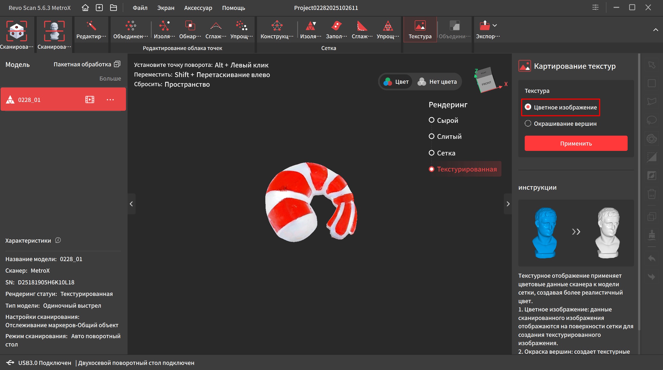Click the Больше link in model panel
This screenshot has width=663, height=370.
coord(110,78)
